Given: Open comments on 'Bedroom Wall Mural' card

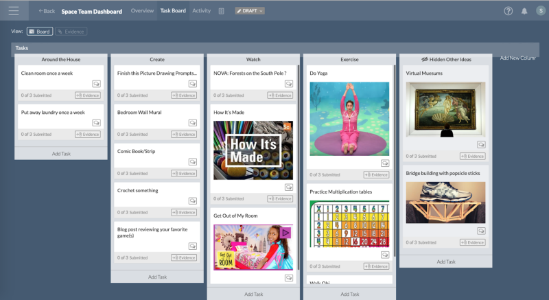Looking at the screenshot, I should pos(193,123).
